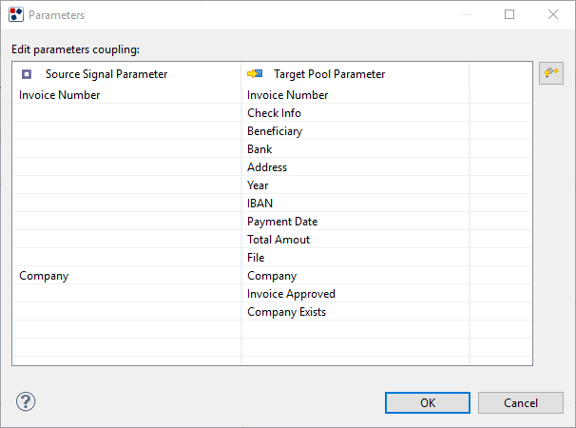The width and height of the screenshot is (576, 428).
Task: Open source cell beside Beneficiary
Action: coord(127,131)
